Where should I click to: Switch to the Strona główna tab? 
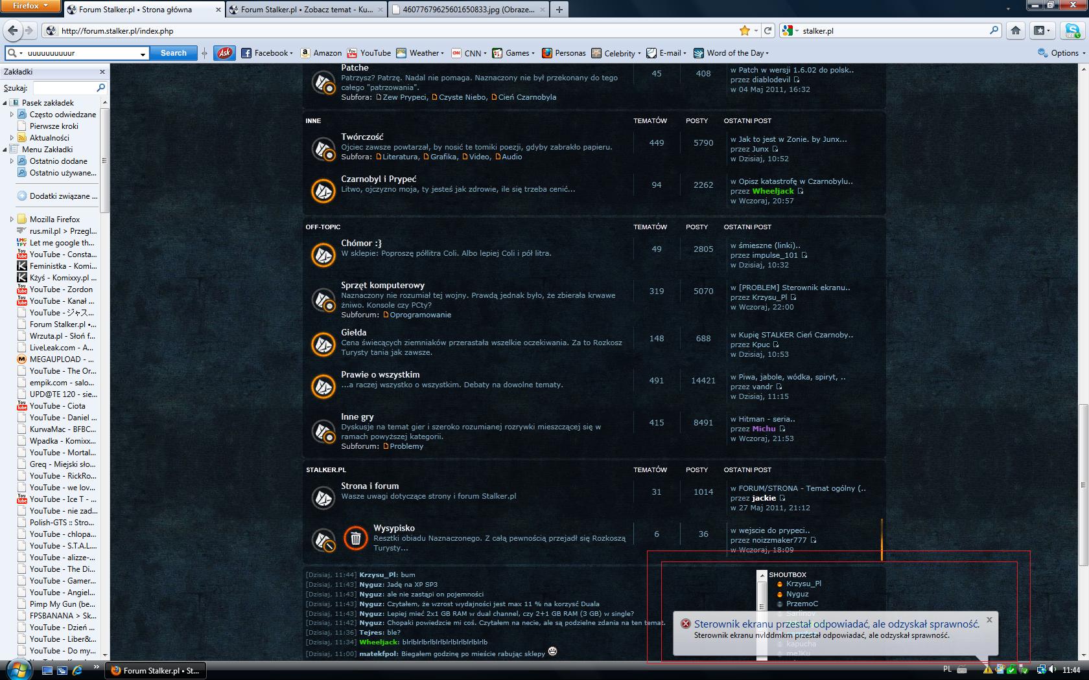point(144,9)
